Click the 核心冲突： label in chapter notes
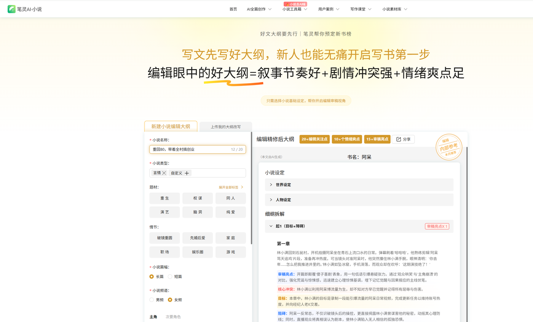The image size is (533, 322). (286, 289)
